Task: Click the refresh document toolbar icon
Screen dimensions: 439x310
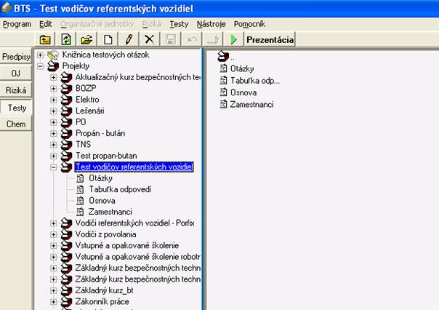Action: (66, 39)
